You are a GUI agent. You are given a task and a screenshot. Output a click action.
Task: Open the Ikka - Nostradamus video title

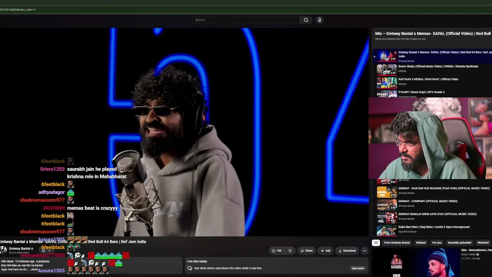pos(477,250)
